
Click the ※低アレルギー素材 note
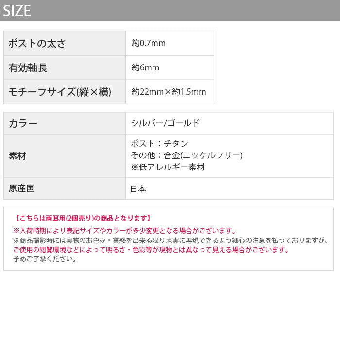168,167
